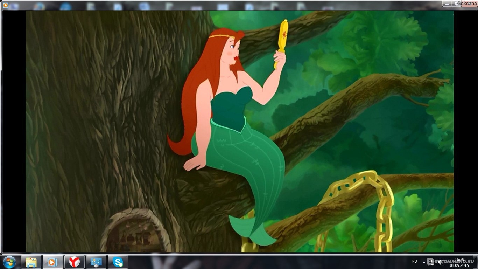Open the Control Panel taskbar icon

point(96,262)
